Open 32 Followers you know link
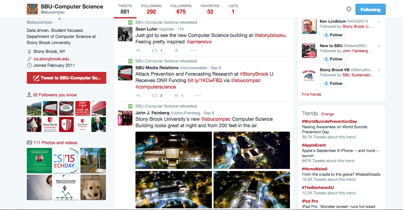Screen dimensions: 403x210 [55, 95]
